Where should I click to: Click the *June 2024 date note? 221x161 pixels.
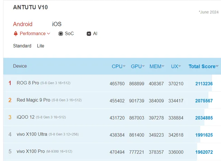[209, 12]
